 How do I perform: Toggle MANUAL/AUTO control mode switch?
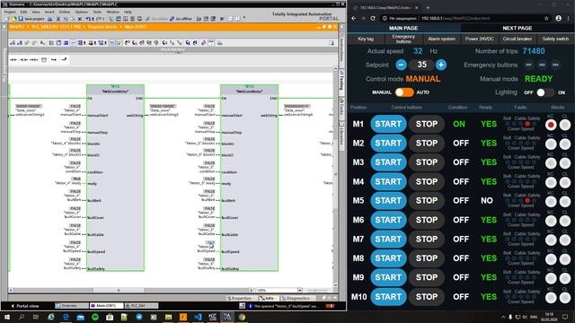[404, 92]
